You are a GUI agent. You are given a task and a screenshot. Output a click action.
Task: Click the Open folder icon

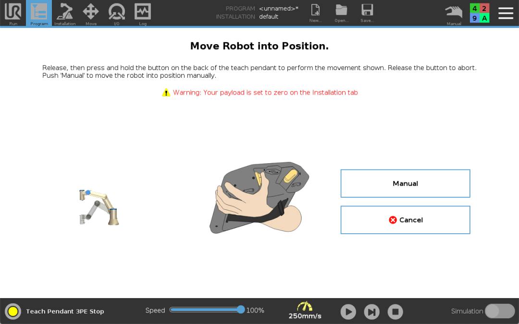[x=341, y=13]
